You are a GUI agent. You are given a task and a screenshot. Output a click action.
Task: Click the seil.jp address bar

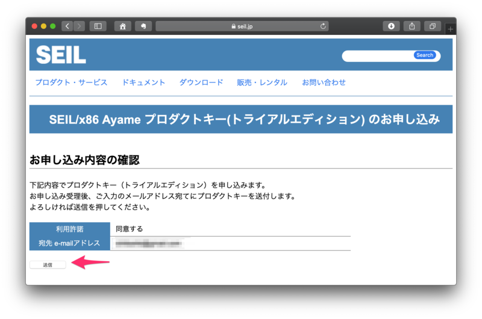[x=242, y=26]
